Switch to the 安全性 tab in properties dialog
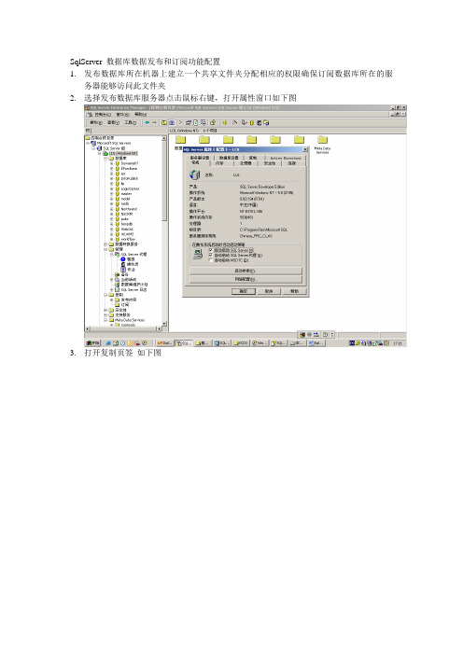Screen dimensions: 463x655 point(269,163)
